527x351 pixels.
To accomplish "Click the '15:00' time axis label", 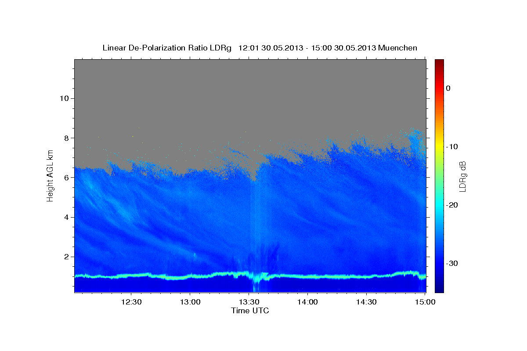I will click(425, 302).
